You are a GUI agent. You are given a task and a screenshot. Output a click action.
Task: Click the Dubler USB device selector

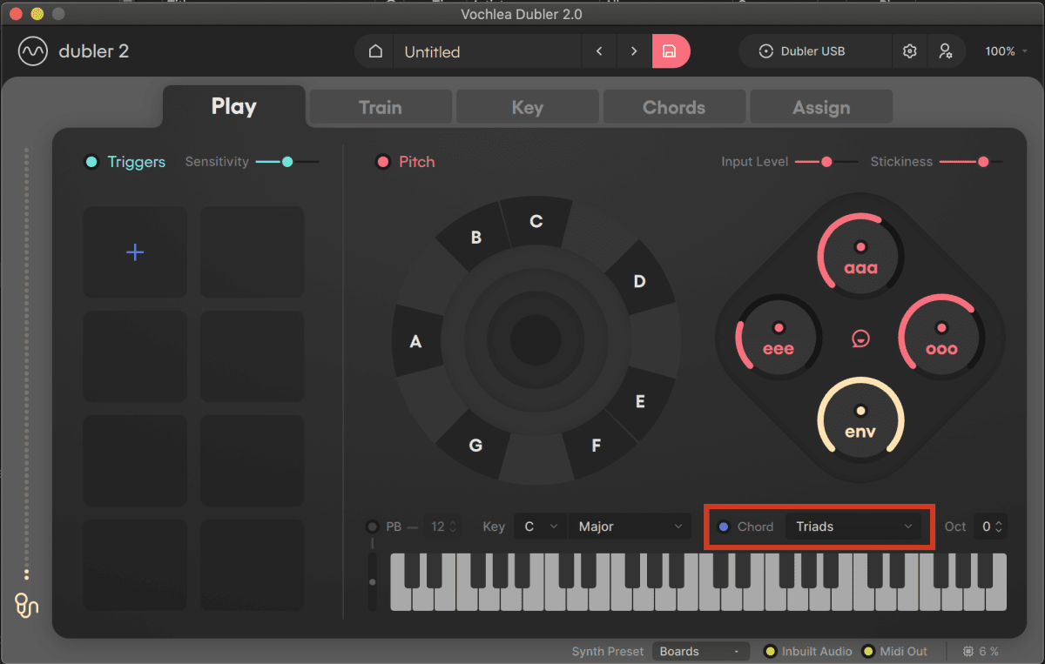click(x=814, y=50)
